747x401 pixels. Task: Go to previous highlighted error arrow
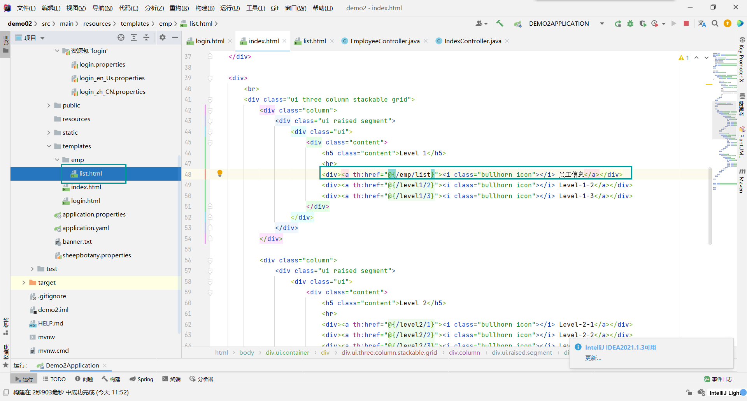[x=696, y=58]
